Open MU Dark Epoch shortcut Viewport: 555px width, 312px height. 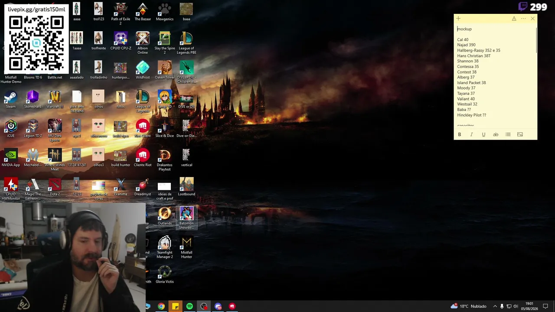tap(55, 130)
